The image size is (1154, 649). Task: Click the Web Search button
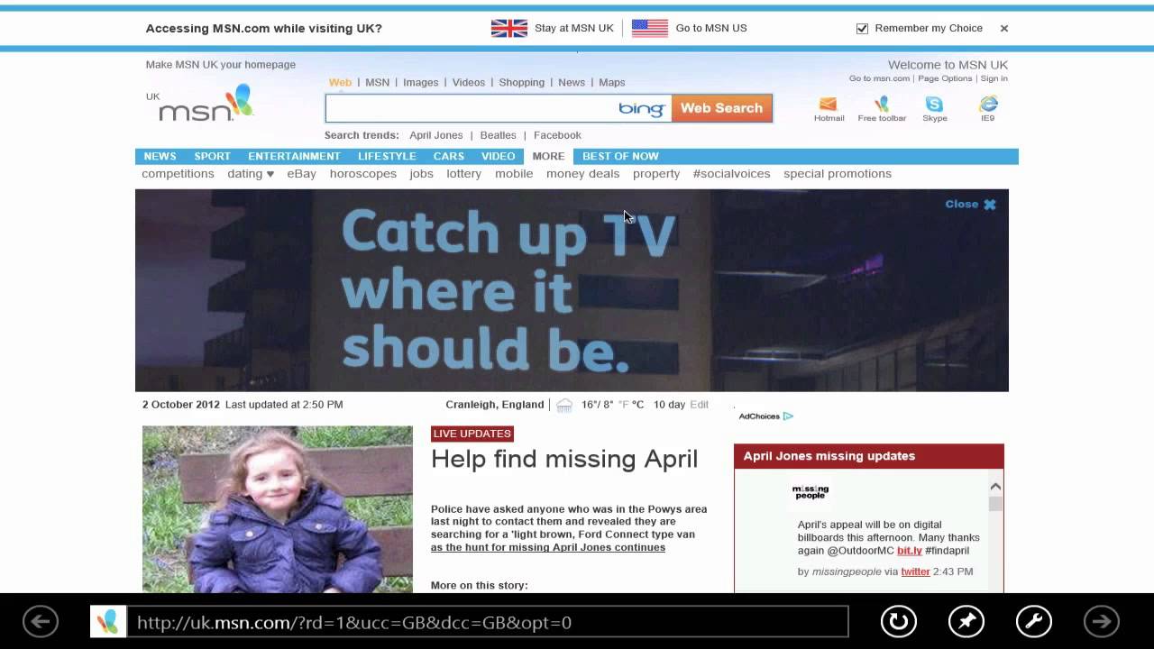click(721, 108)
